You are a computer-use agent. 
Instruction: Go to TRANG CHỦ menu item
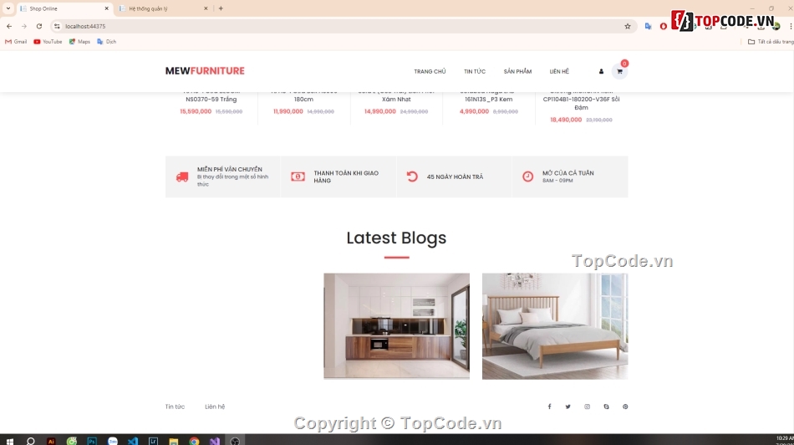(430, 71)
